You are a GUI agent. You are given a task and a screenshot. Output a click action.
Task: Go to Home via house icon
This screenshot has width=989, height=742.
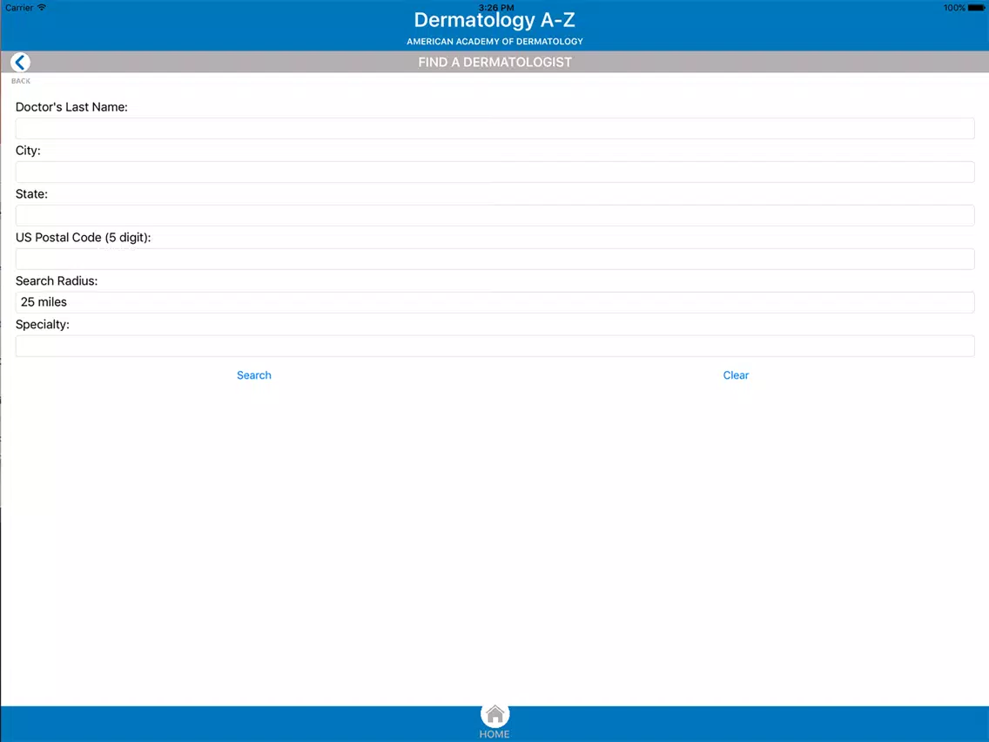pyautogui.click(x=495, y=715)
